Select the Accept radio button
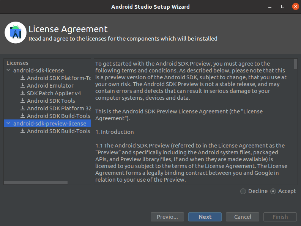The height and width of the screenshot is (226, 301). point(273,191)
